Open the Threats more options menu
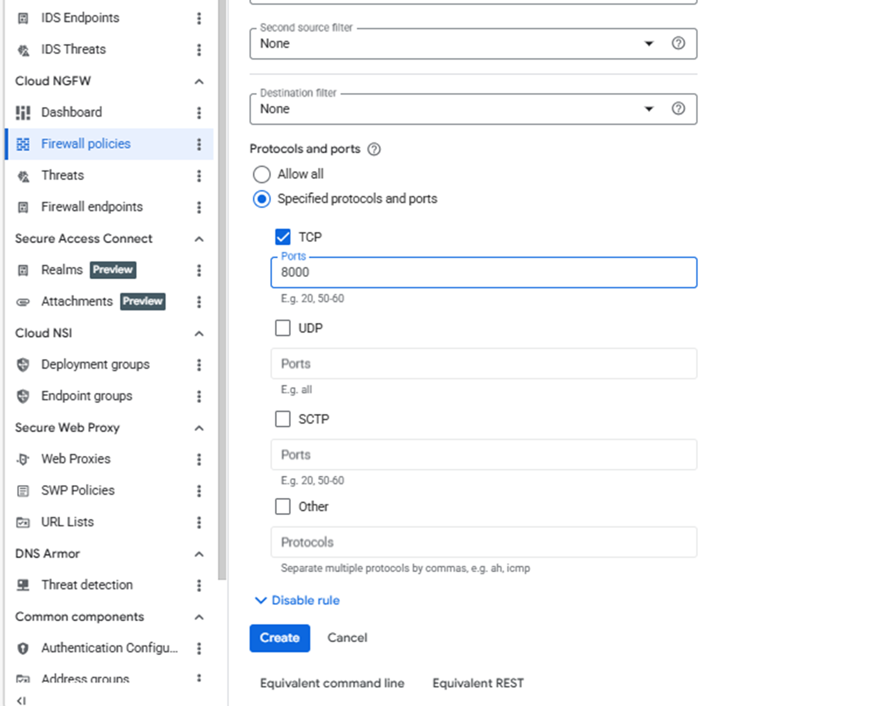 [x=199, y=175]
